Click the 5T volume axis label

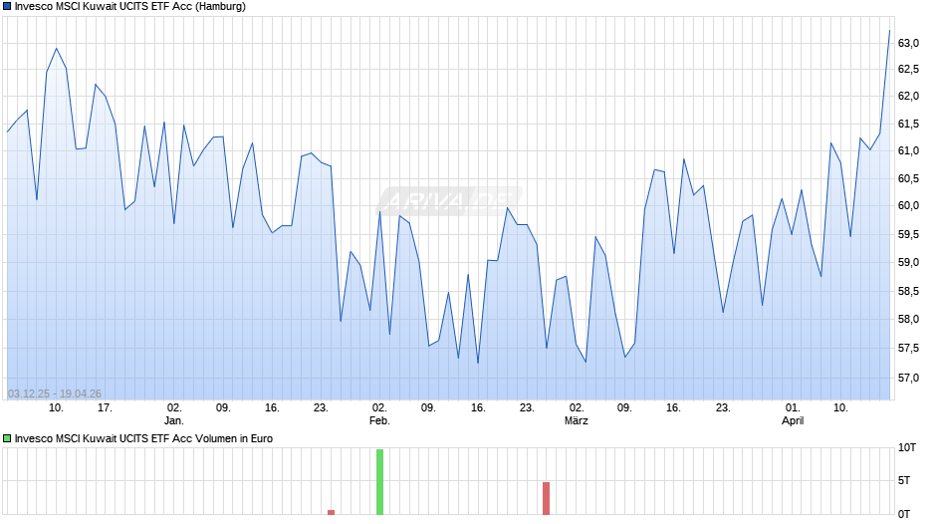pyautogui.click(x=904, y=480)
